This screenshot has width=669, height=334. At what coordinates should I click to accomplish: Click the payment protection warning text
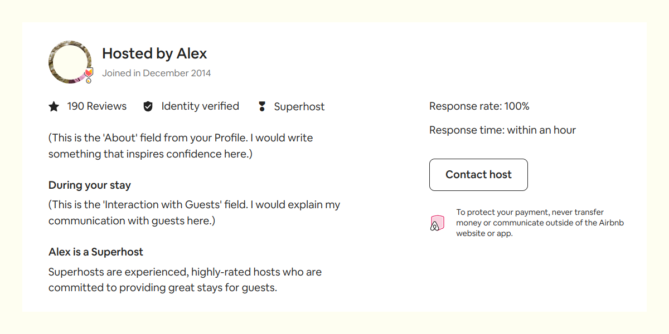click(540, 223)
